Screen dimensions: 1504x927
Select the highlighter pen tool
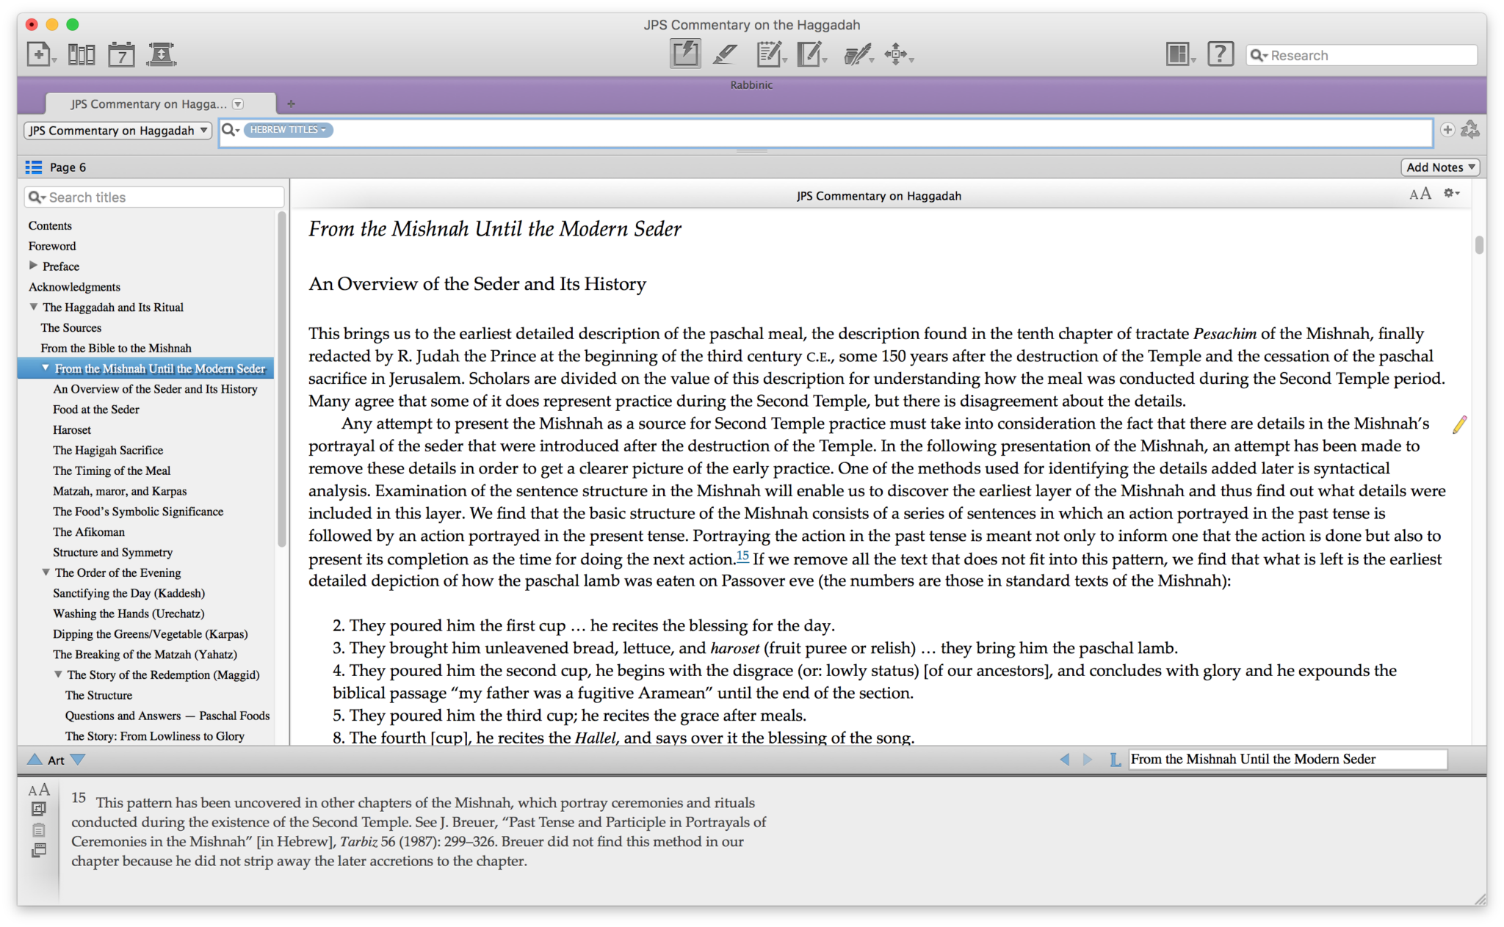[725, 54]
